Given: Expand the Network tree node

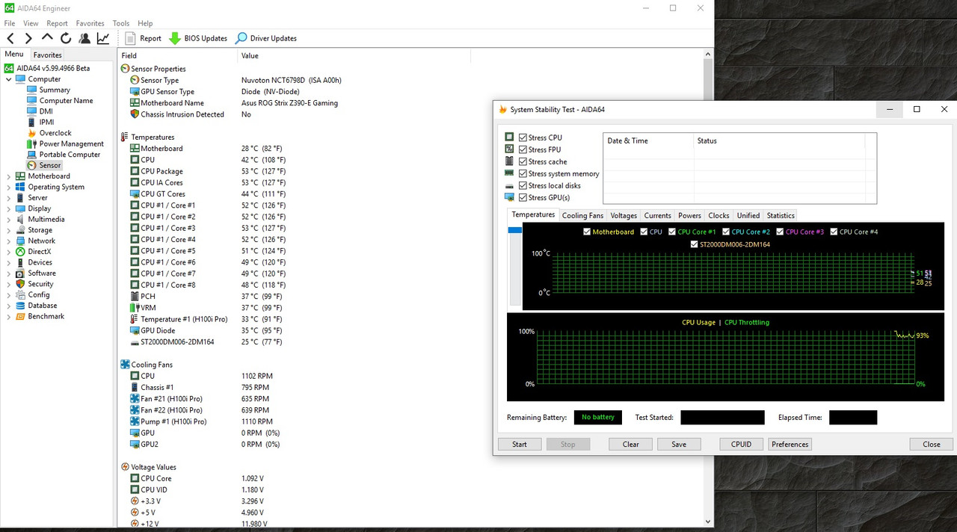Looking at the screenshot, I should [9, 241].
